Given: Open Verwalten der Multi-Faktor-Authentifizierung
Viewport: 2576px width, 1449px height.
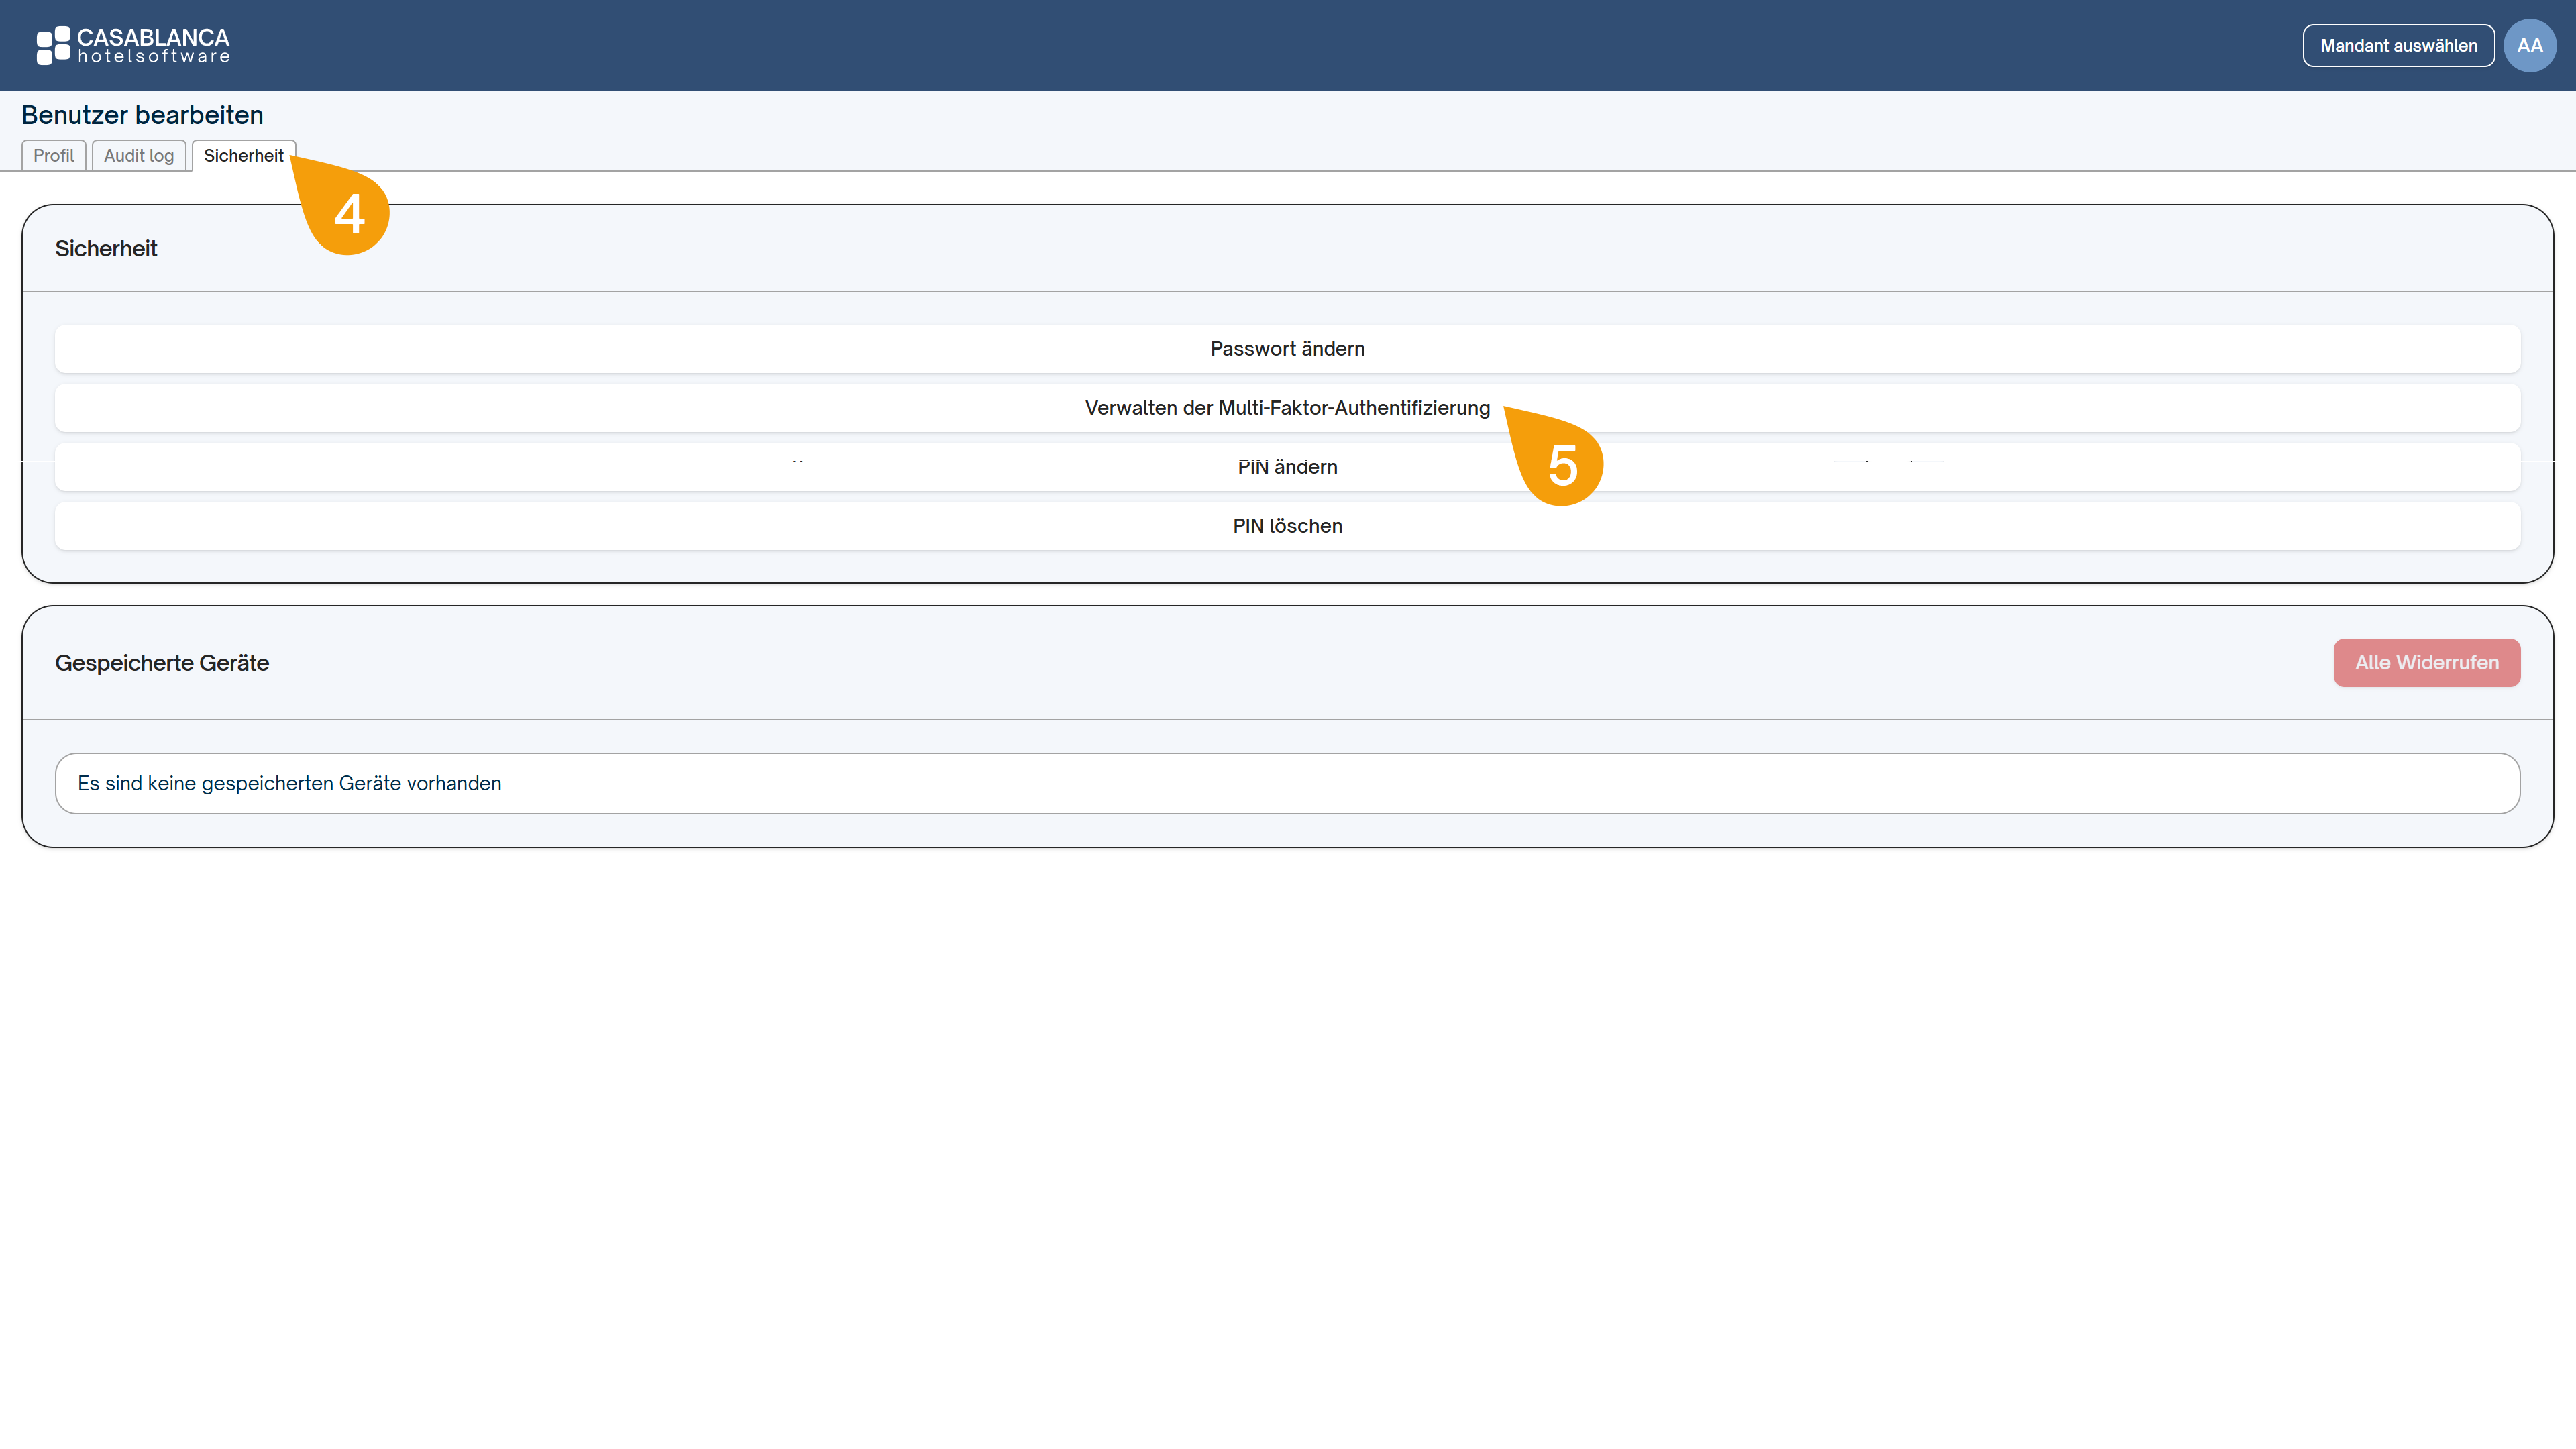Looking at the screenshot, I should coord(1287,408).
